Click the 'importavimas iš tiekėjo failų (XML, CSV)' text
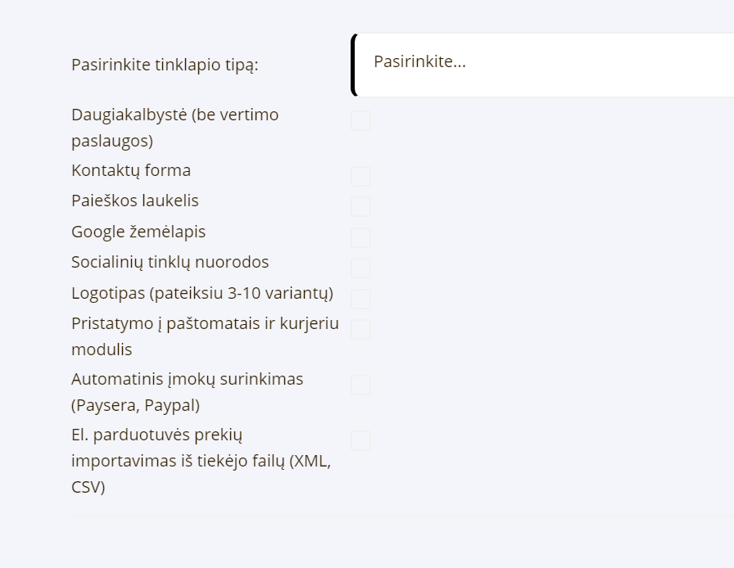This screenshot has height=568, width=734. pyautogui.click(x=201, y=461)
